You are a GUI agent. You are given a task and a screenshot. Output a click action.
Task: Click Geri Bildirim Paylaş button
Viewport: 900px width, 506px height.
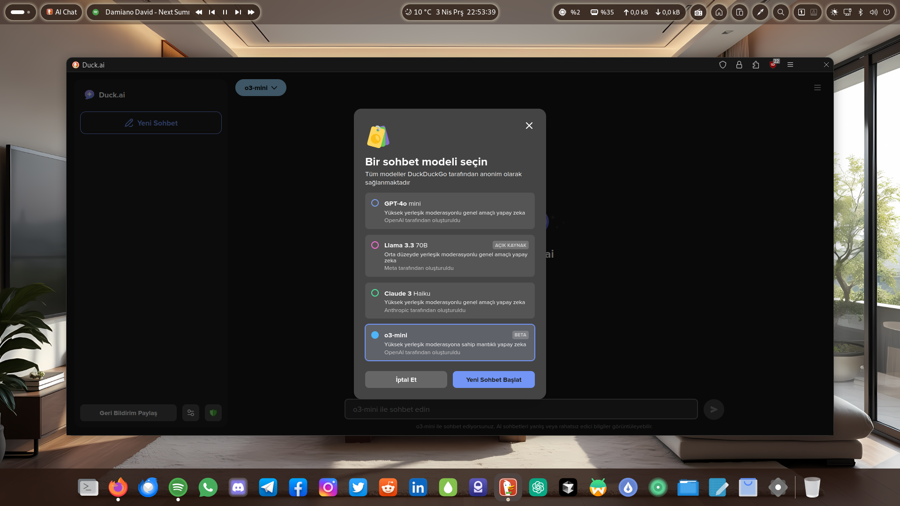click(x=128, y=413)
